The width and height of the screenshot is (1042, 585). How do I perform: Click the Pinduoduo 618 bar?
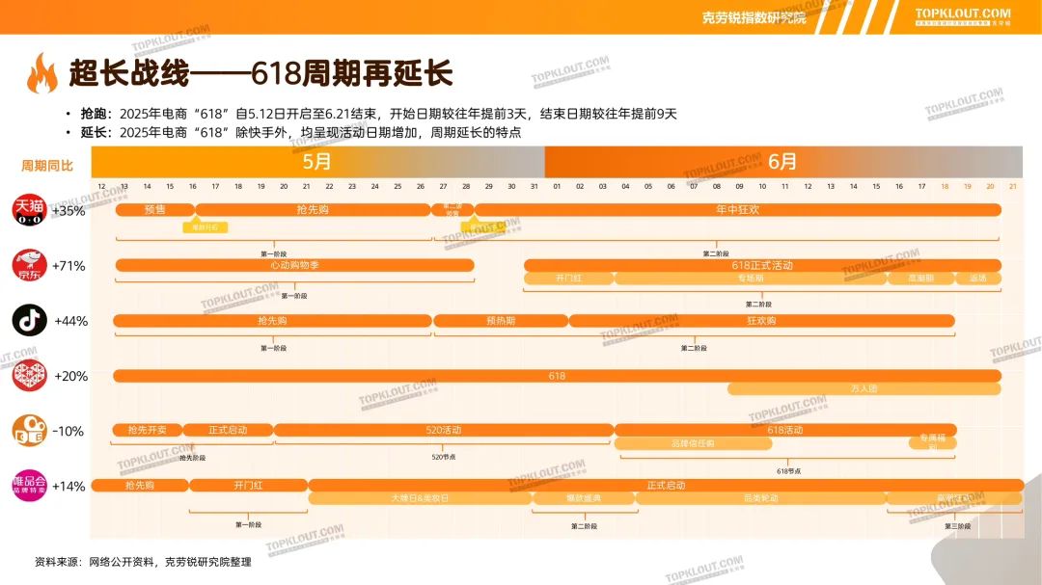(557, 376)
